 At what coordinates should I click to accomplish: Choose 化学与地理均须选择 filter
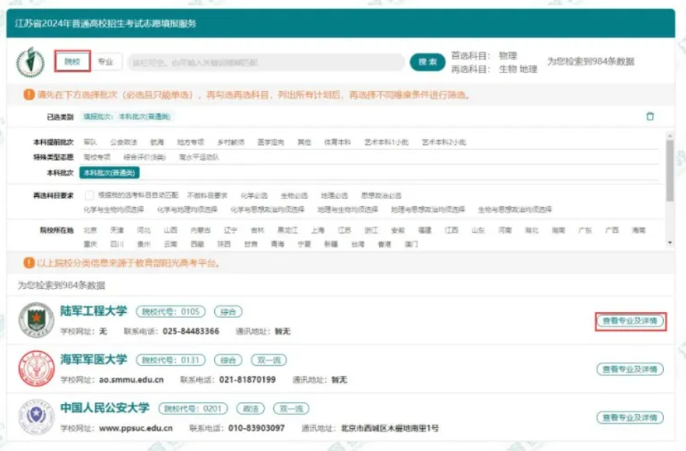click(187, 210)
